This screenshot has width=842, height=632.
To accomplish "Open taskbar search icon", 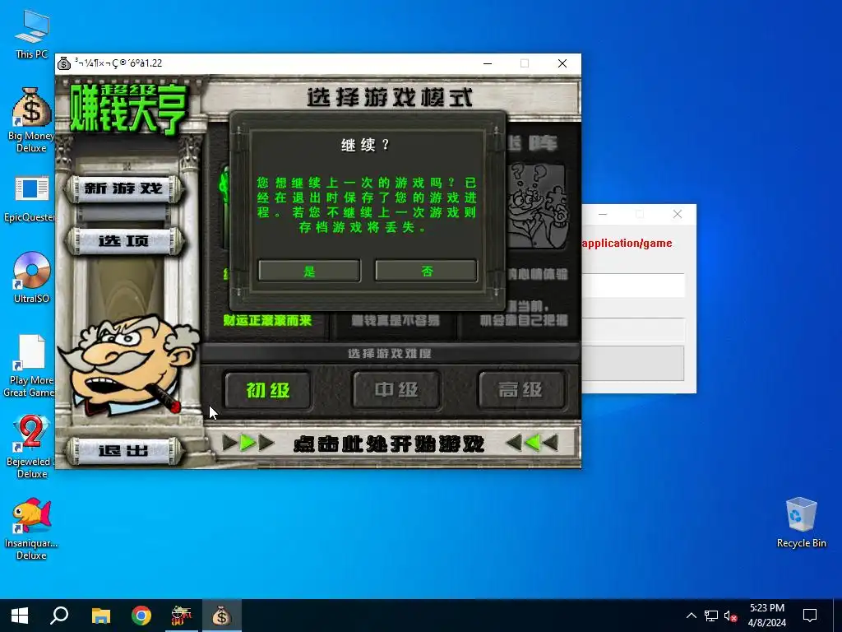I will click(59, 616).
